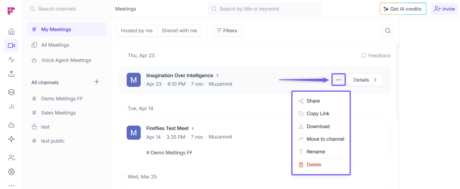
Task: Click the video camera Meetings icon
Action: pyautogui.click(x=11, y=45)
